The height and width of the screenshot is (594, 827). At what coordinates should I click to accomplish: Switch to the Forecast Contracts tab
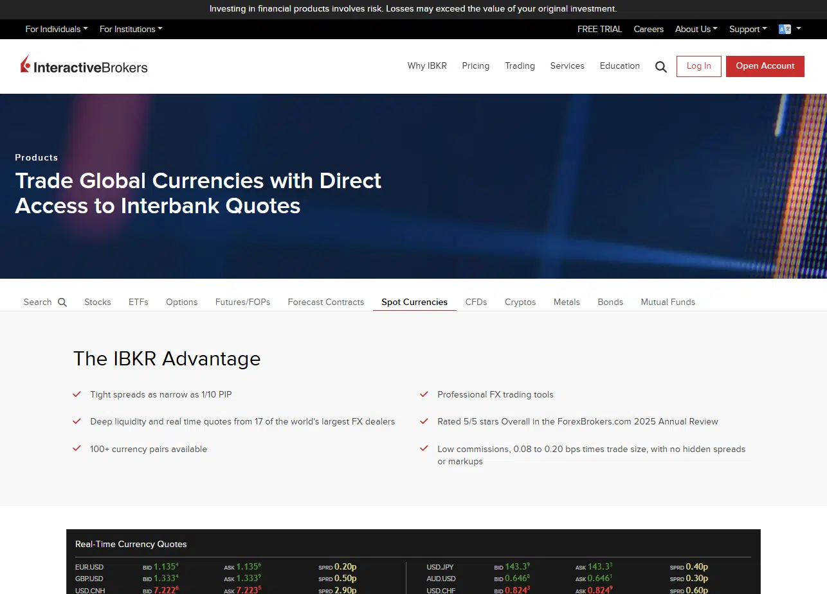point(326,302)
